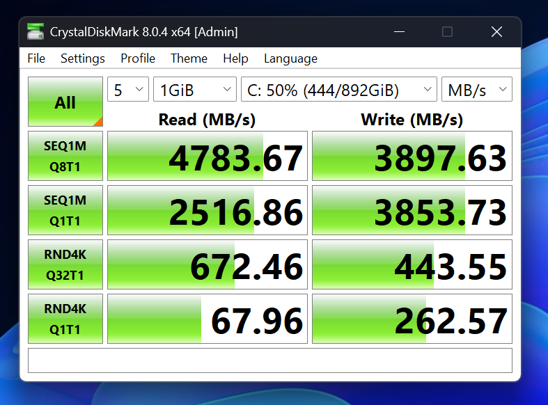Click the CrystalDiskMark app icon in title bar
Screen dimensions: 548x405
click(36, 32)
